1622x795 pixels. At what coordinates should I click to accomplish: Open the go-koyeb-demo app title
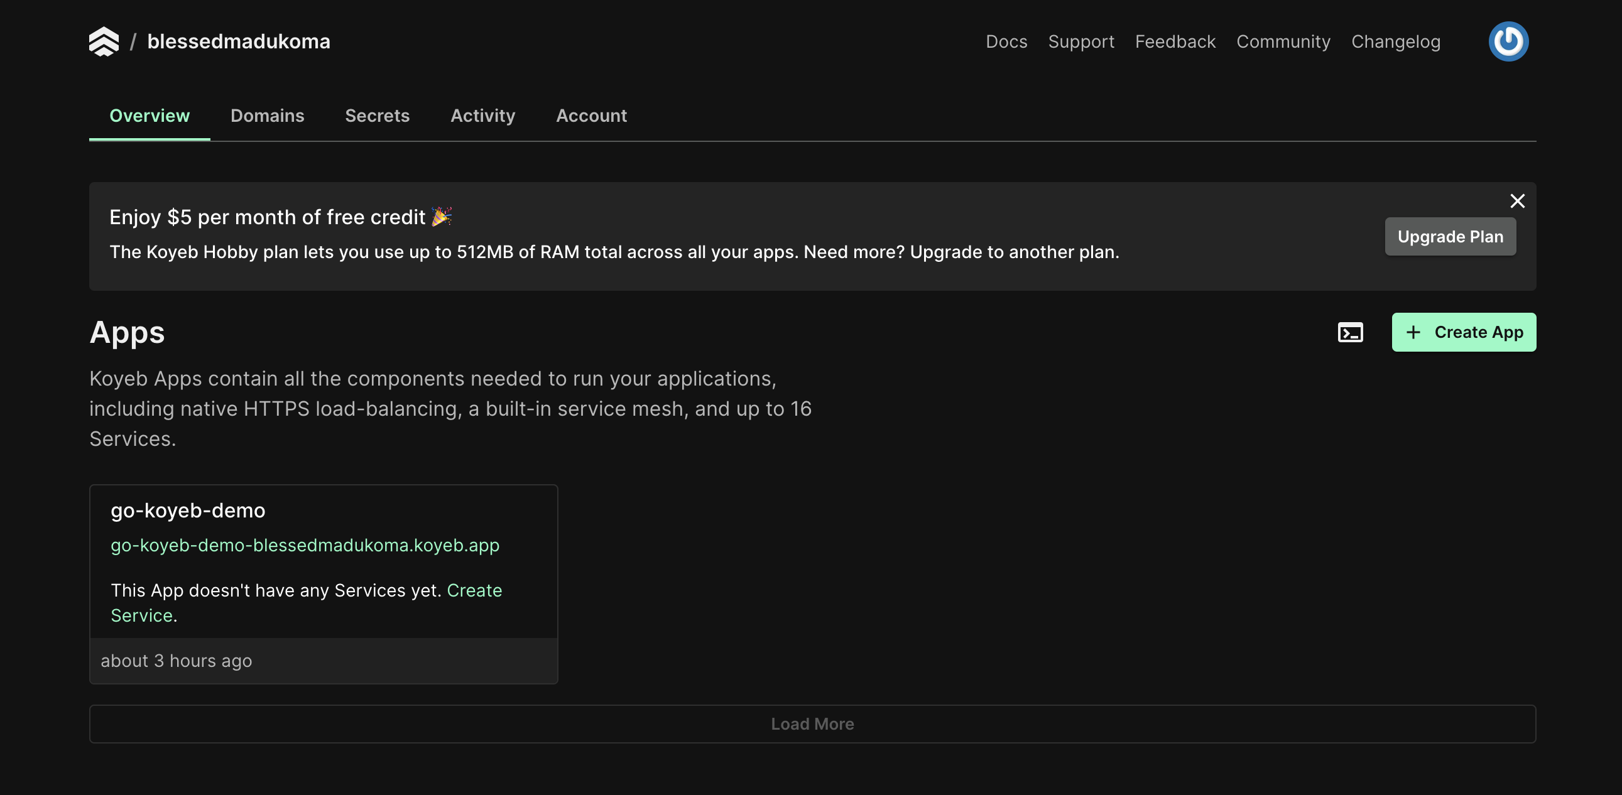pos(188,511)
